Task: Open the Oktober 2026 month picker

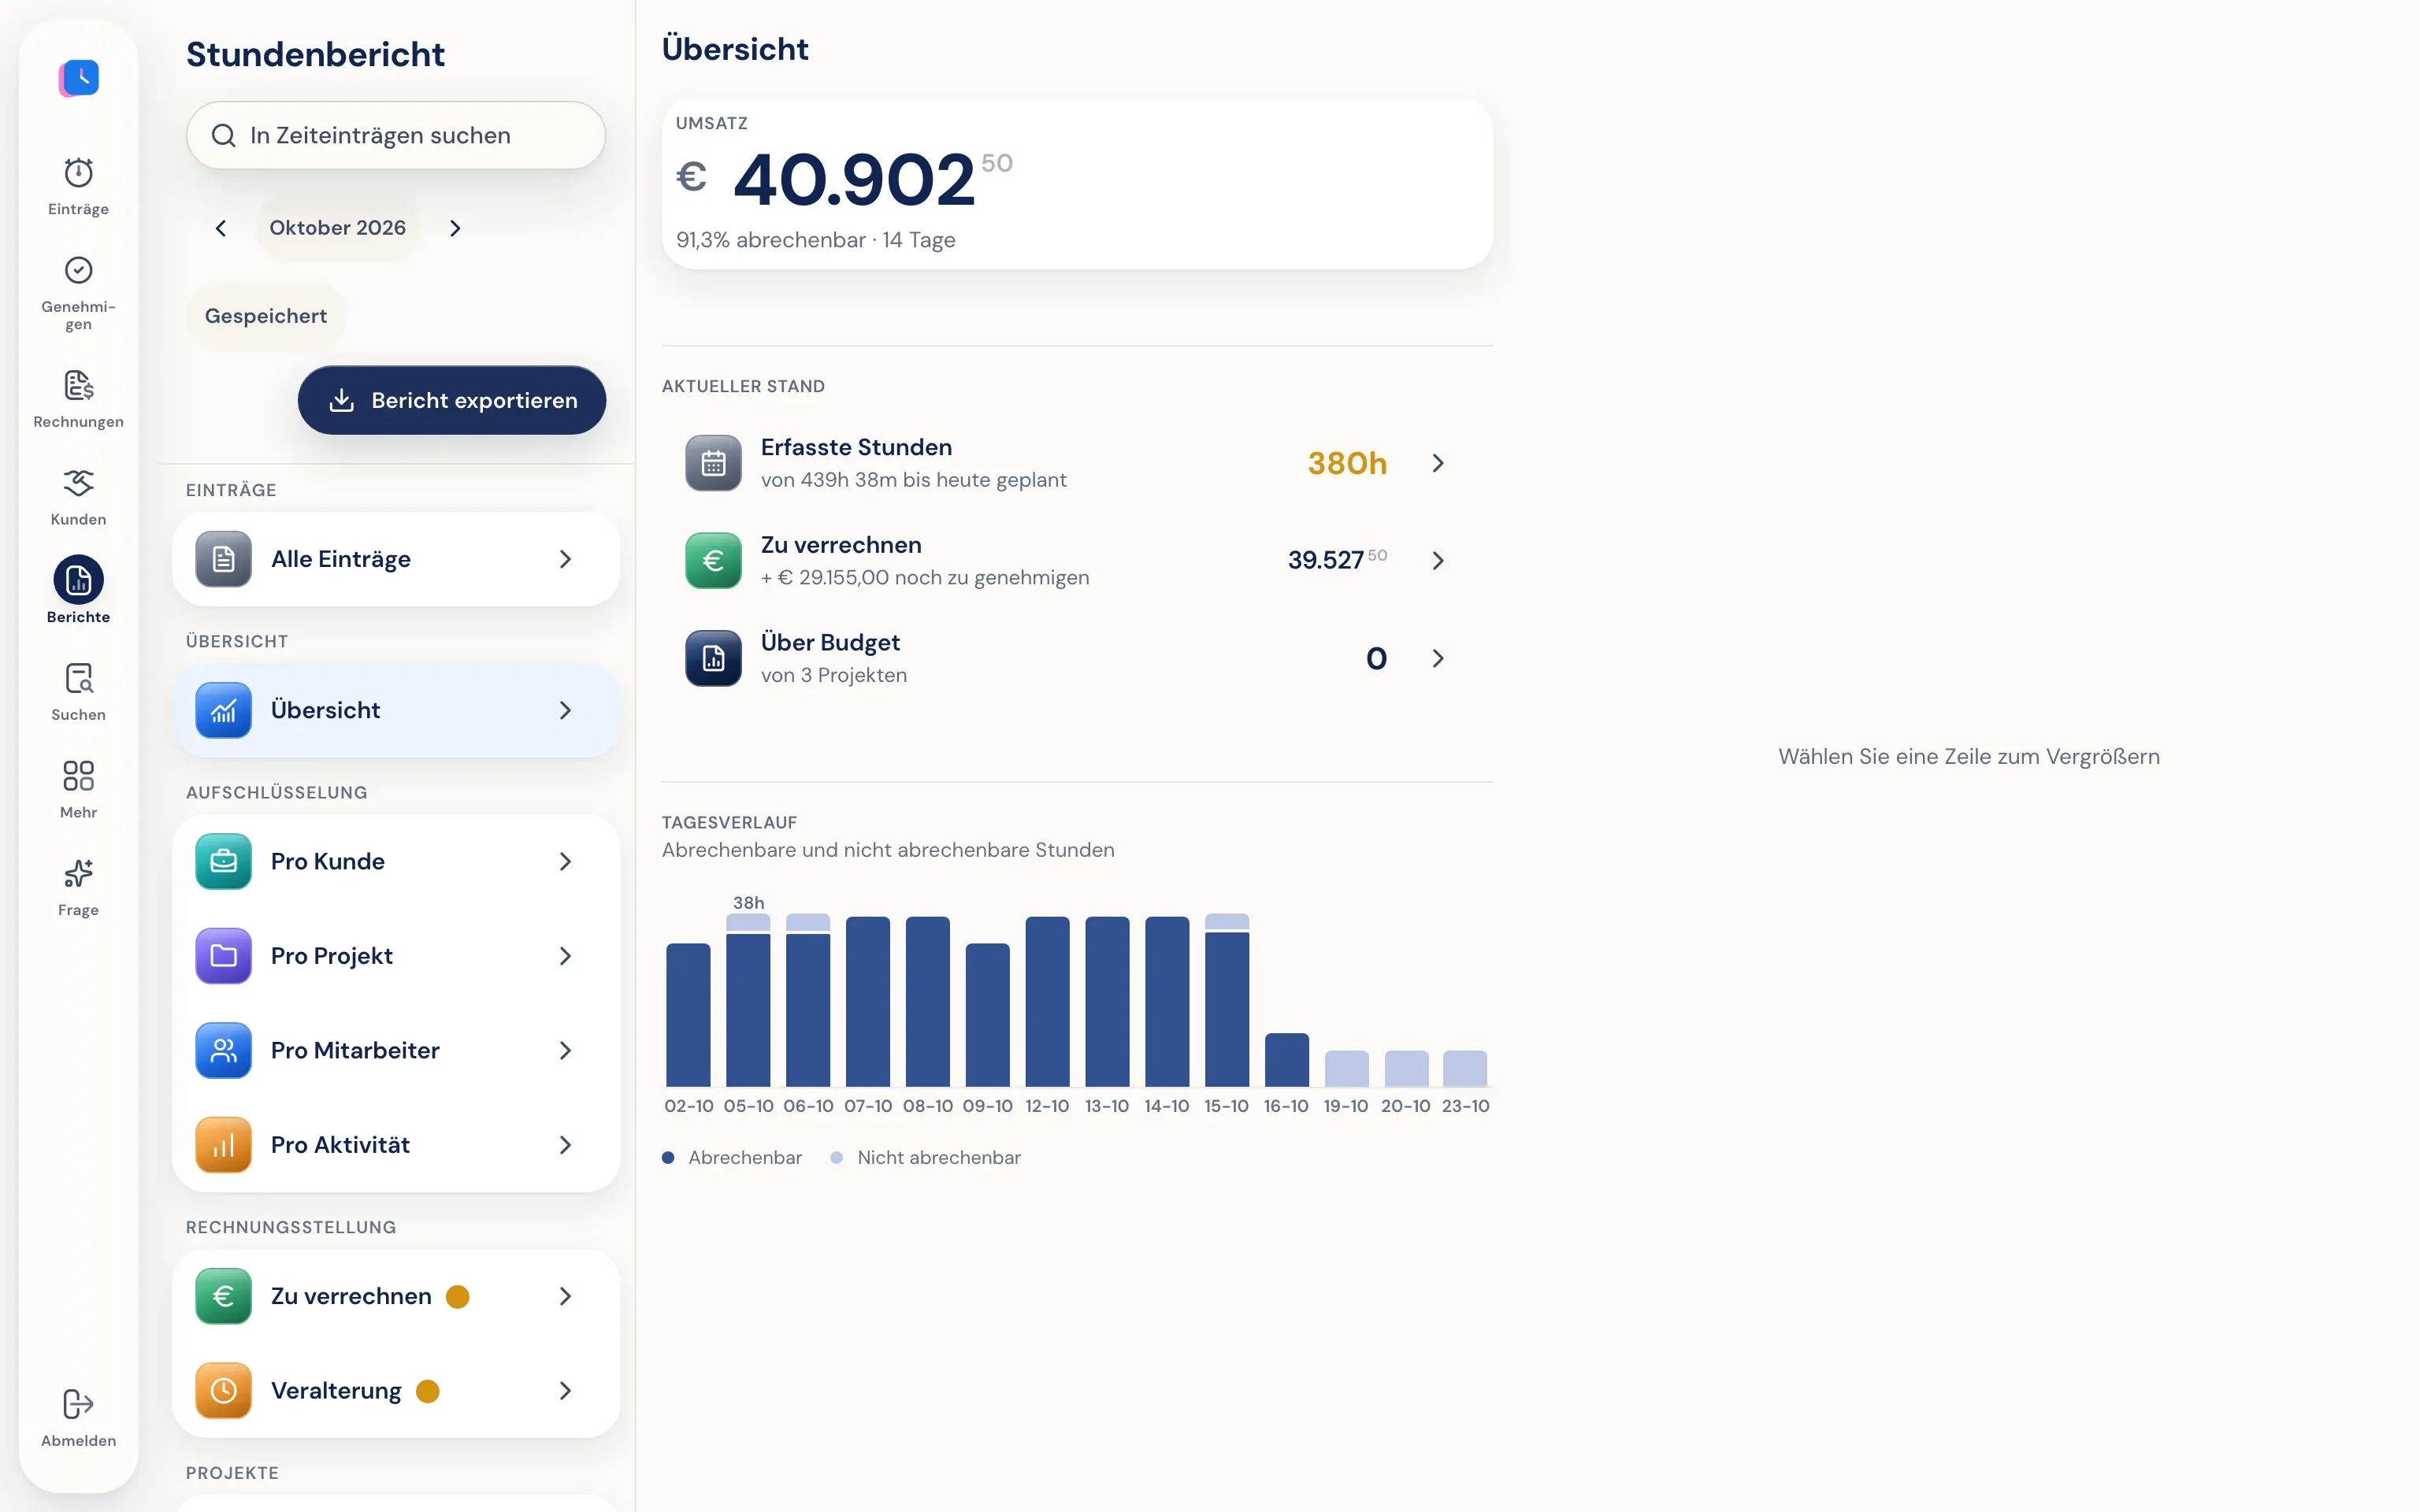Action: 337,228
